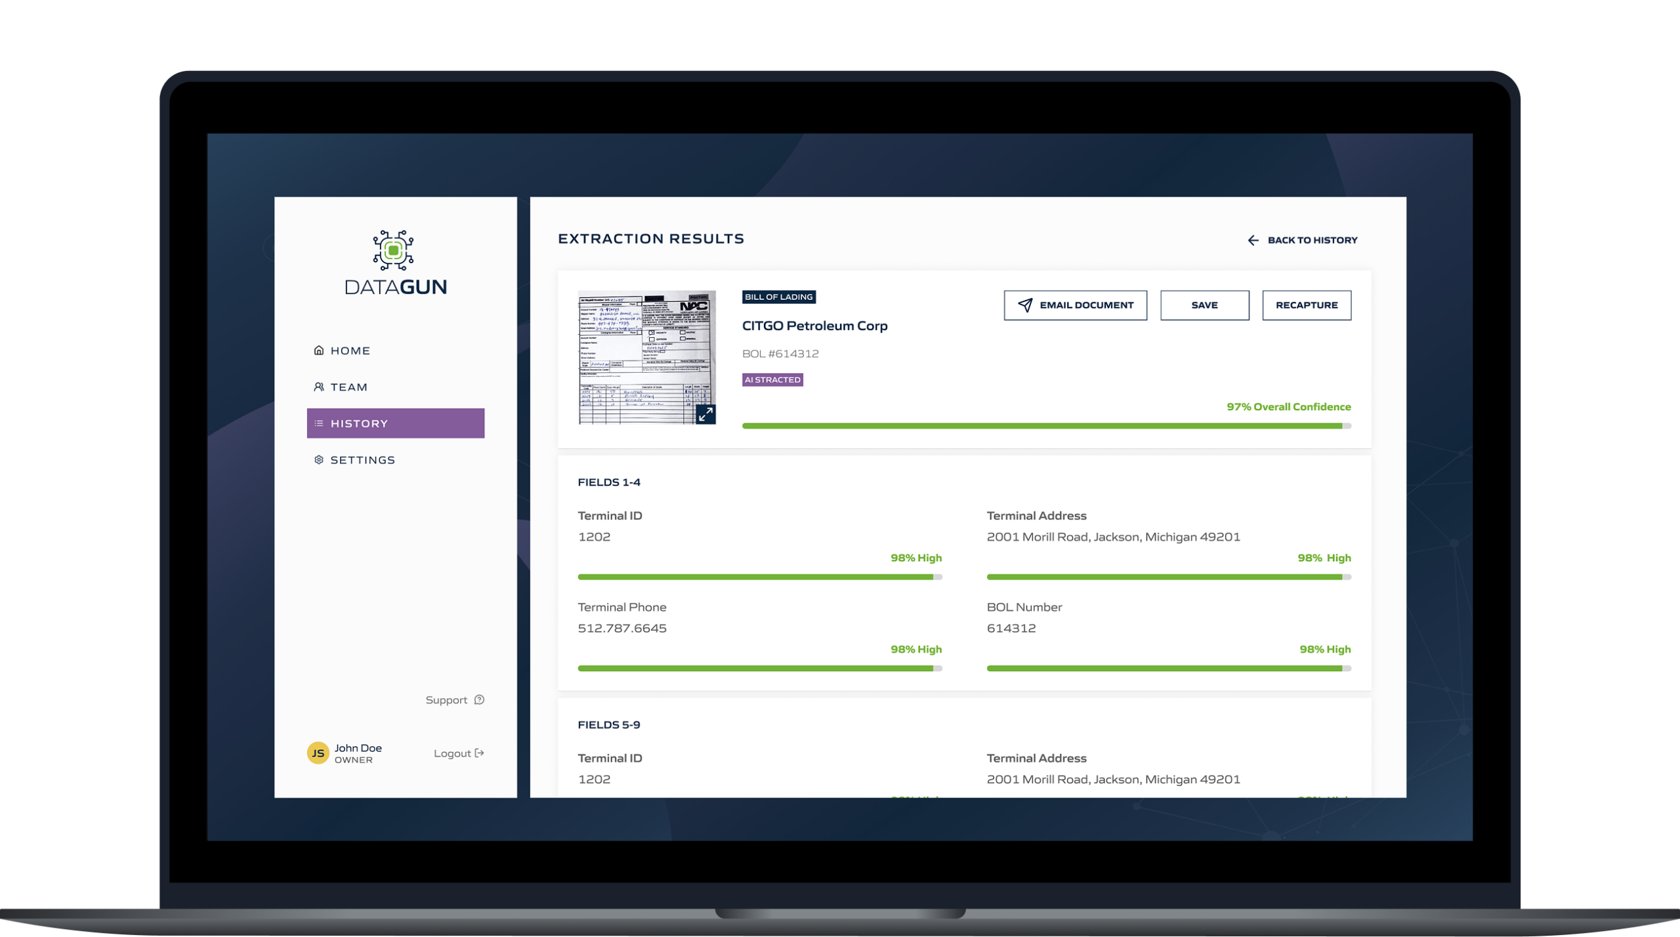Click the Settings gear icon
This screenshot has width=1680, height=937.
319,460
